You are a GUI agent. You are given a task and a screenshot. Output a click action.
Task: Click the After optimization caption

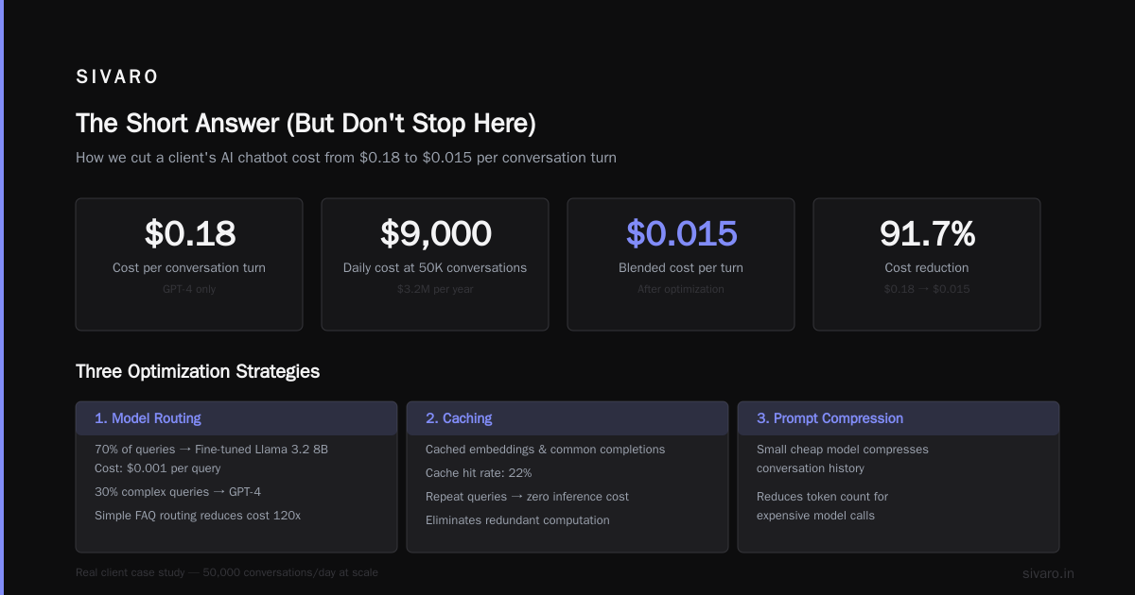click(681, 289)
